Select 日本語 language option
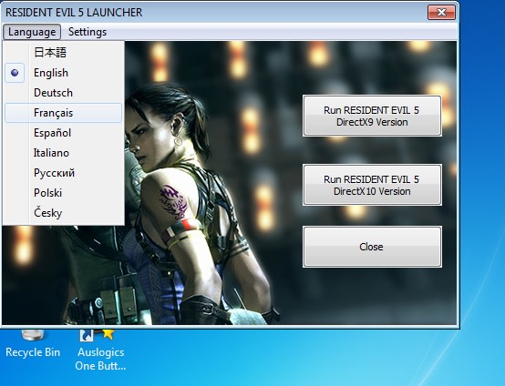The height and width of the screenshot is (386, 505). coord(64,53)
